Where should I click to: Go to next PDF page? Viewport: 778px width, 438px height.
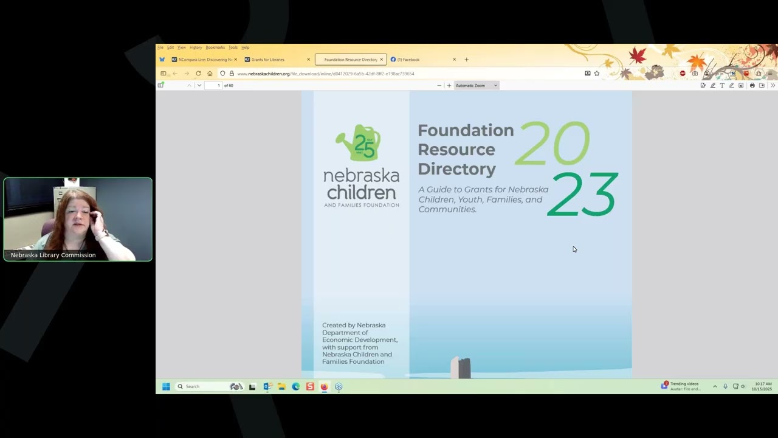[199, 85]
